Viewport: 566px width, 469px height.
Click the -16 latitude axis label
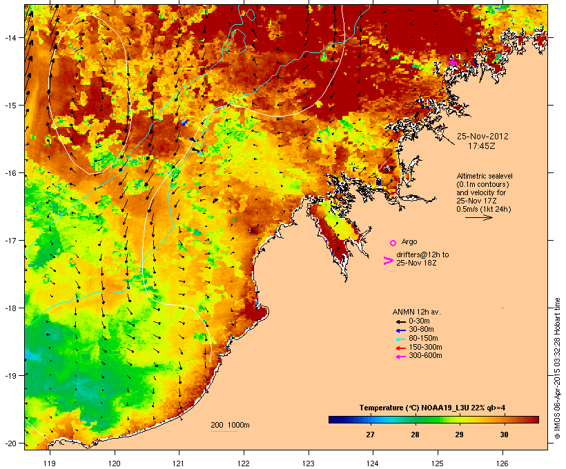click(10, 173)
